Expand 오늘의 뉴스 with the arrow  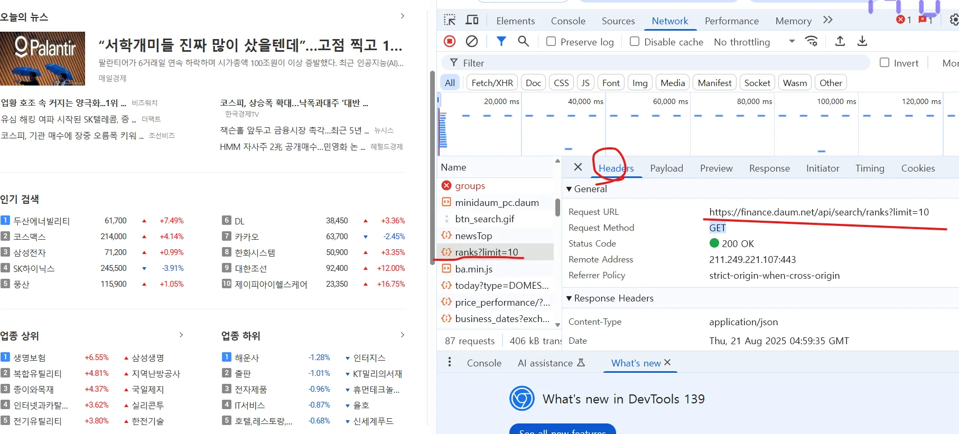(x=403, y=16)
